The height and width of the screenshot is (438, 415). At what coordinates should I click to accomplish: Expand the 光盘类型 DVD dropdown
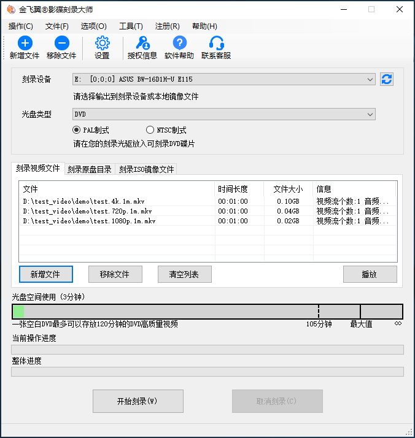pos(370,114)
